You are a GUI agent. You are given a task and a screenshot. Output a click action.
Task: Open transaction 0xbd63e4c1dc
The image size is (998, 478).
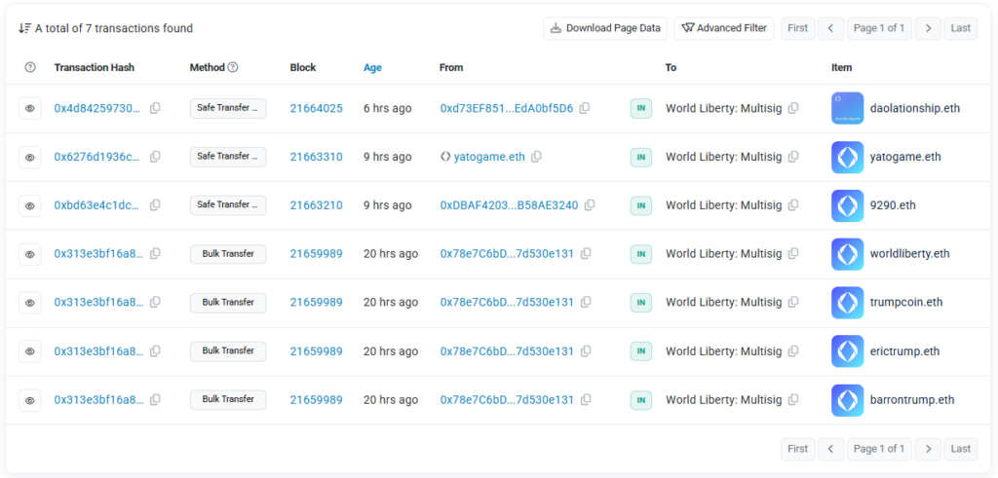coord(96,205)
